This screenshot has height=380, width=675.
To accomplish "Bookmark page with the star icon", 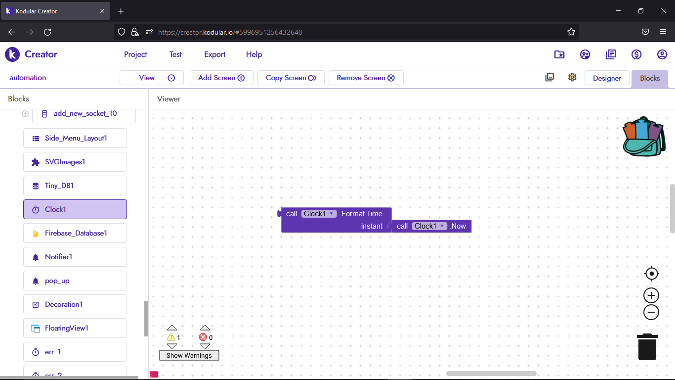I will click(571, 32).
